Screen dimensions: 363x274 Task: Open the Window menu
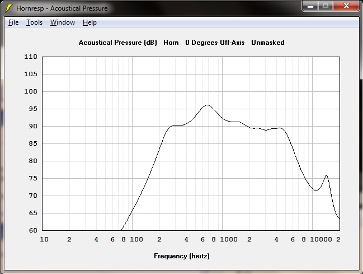point(63,22)
